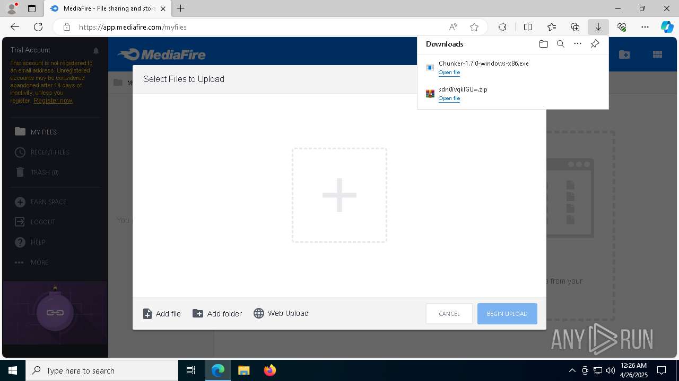
Task: Click the MediaFire logo
Action: pos(162,54)
